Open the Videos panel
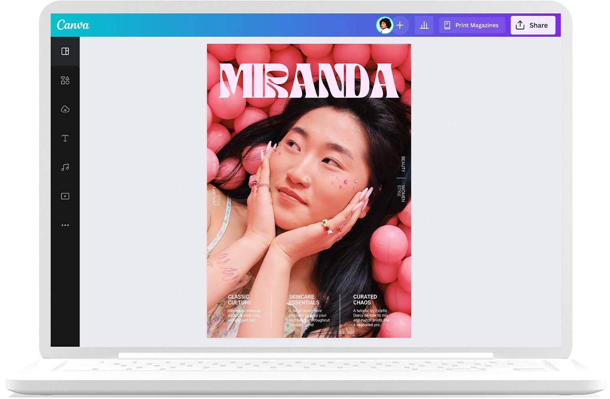 point(65,196)
